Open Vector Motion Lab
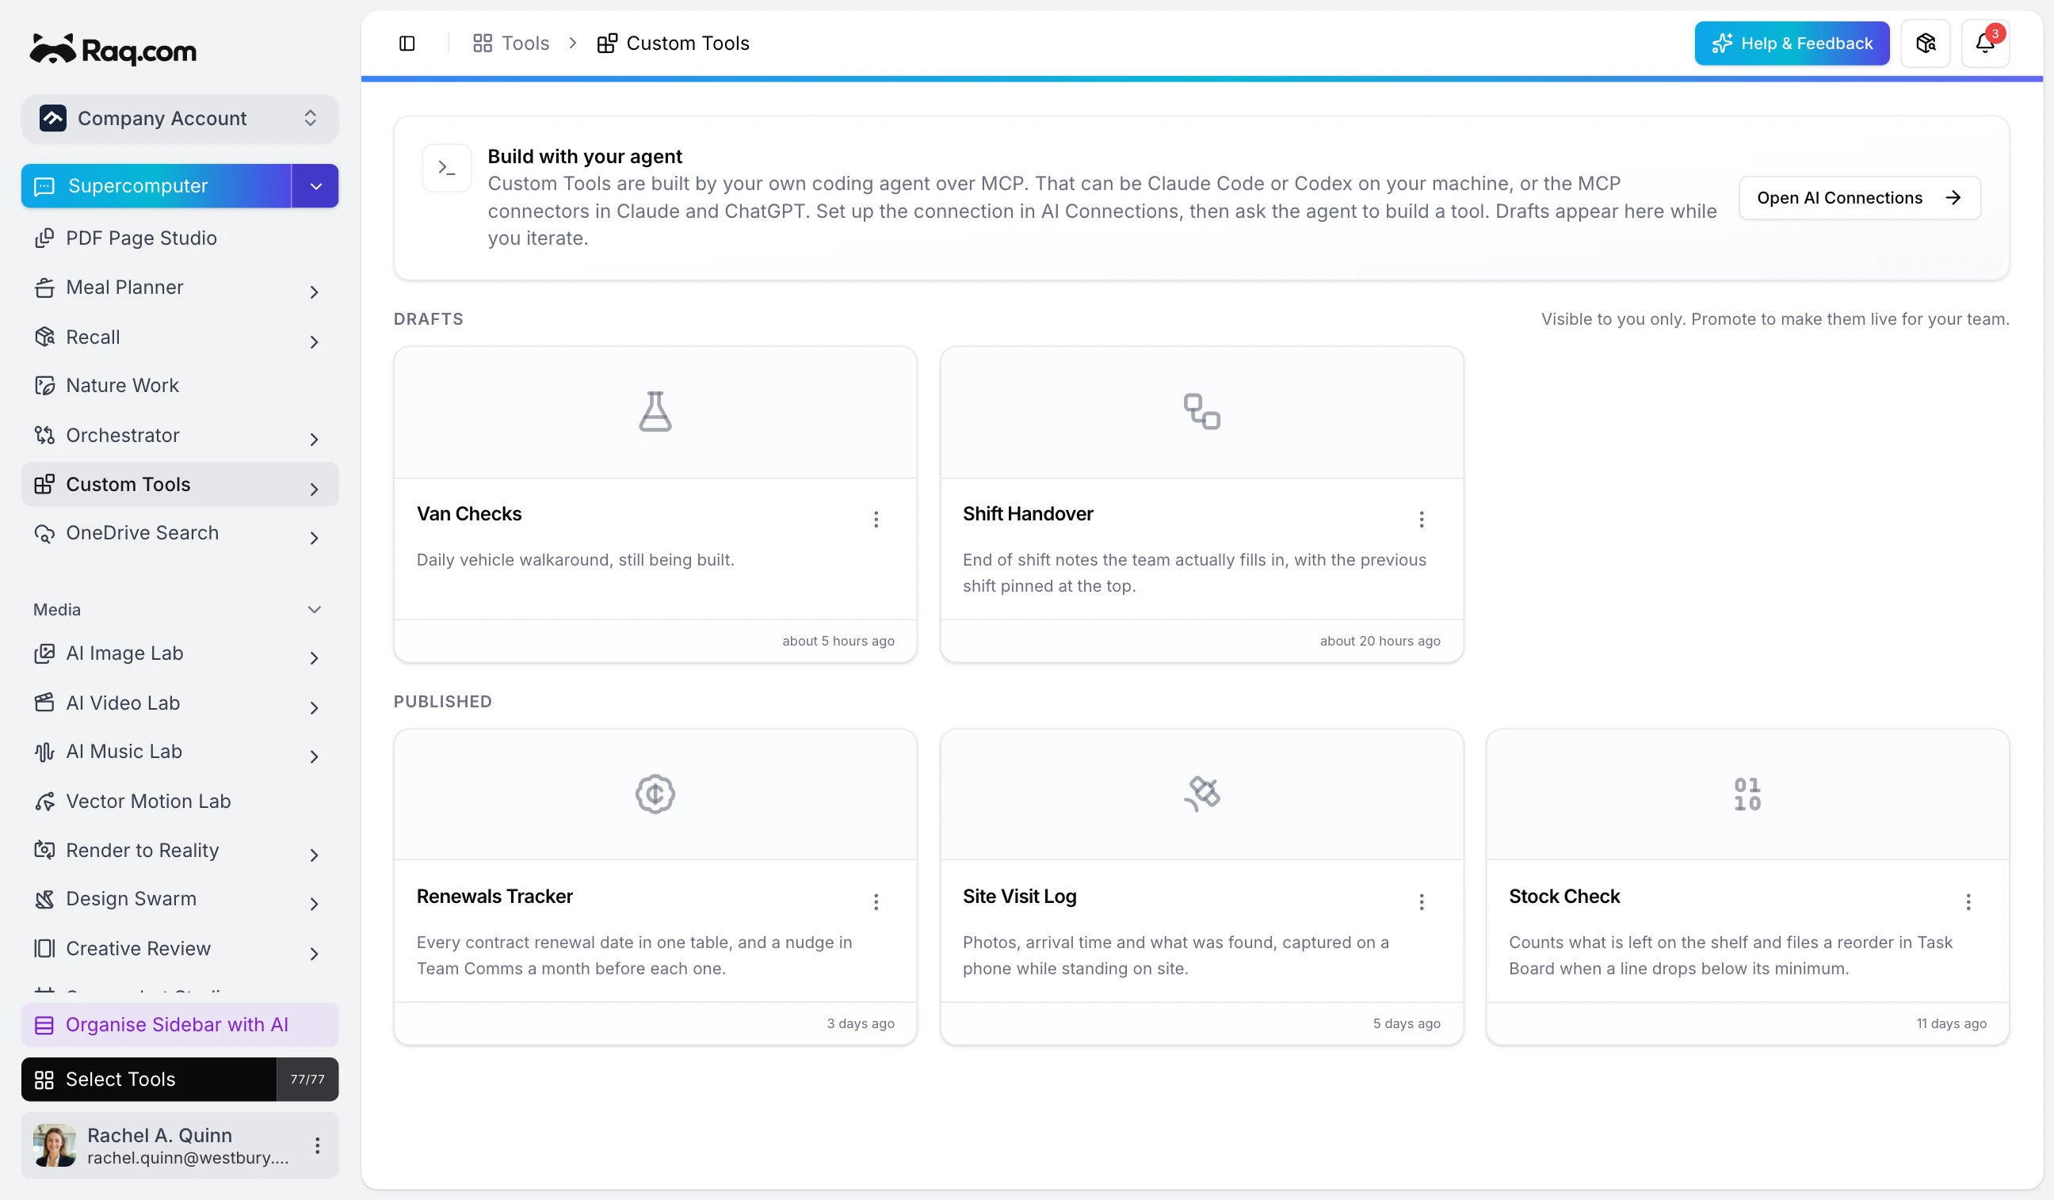Image resolution: width=2054 pixels, height=1200 pixels. [x=179, y=801]
